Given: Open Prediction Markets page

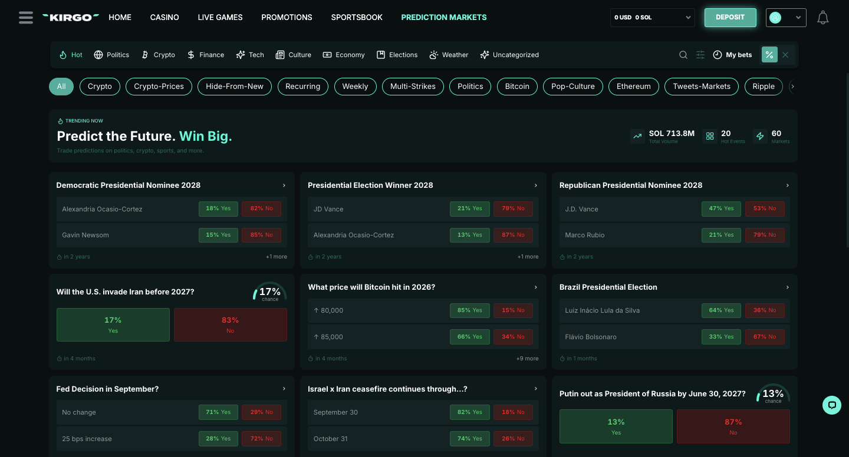Looking at the screenshot, I should coord(444,17).
